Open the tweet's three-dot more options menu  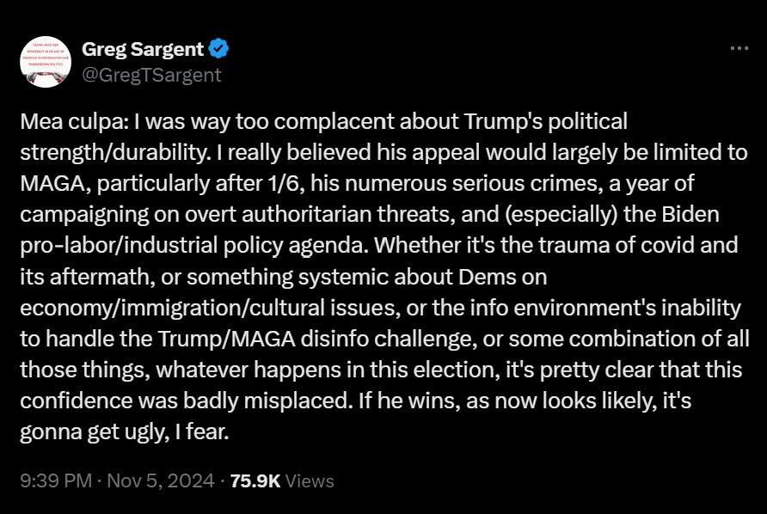click(x=739, y=49)
